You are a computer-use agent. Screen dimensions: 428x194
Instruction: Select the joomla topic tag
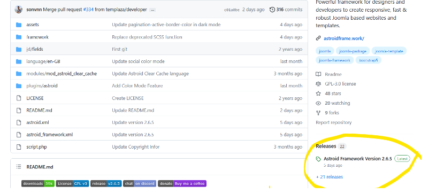325,51
